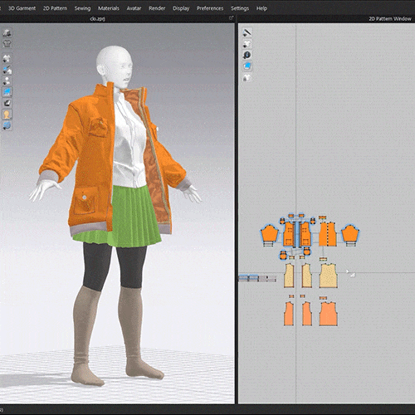Select the orange back bodice pattern with center dots
415x415 pixels.
[328, 234]
